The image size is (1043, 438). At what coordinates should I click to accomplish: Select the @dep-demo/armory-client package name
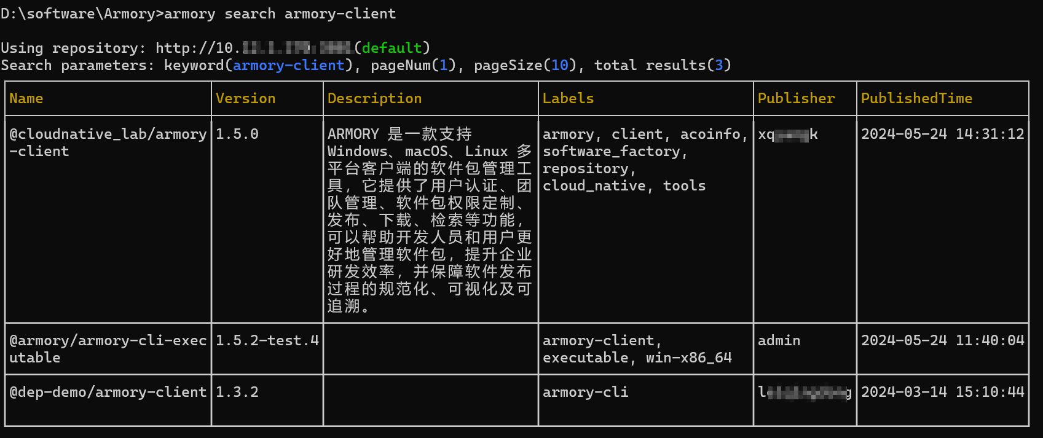point(108,392)
